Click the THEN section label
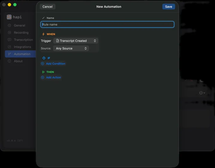The width and height of the screenshot is (215, 168). [50, 72]
